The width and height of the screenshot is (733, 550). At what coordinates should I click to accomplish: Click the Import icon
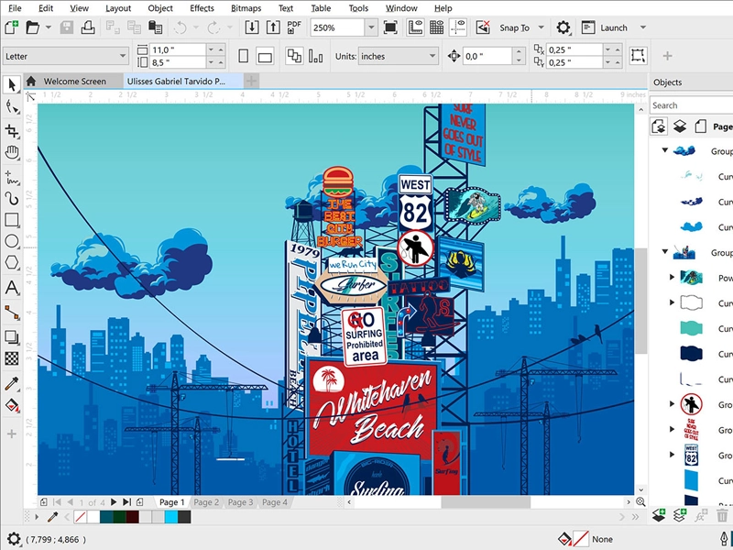pos(251,27)
